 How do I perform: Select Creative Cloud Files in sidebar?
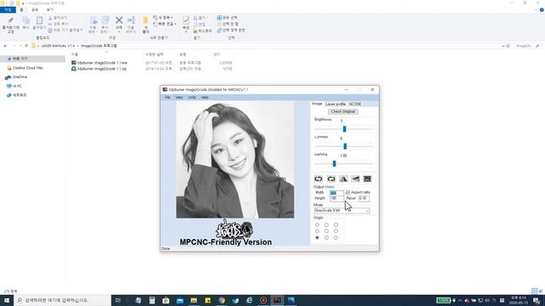click(28, 68)
